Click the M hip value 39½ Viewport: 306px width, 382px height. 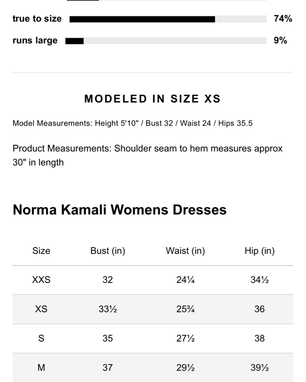pyautogui.click(x=259, y=367)
